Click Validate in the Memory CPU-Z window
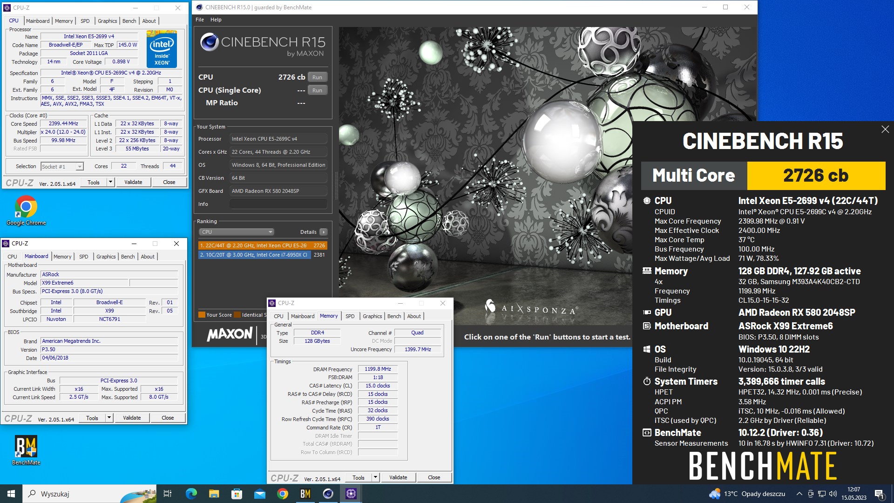Viewport: 894px width, 503px height. [398, 477]
